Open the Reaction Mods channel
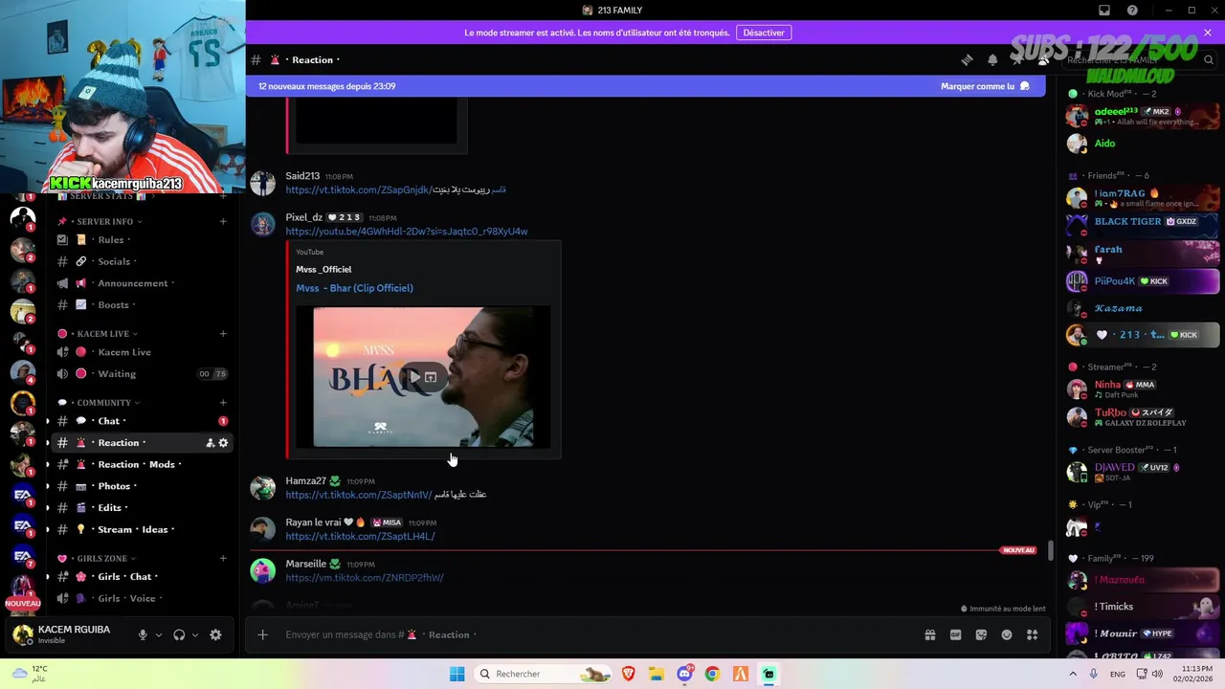Image resolution: width=1225 pixels, height=689 pixels. click(142, 464)
